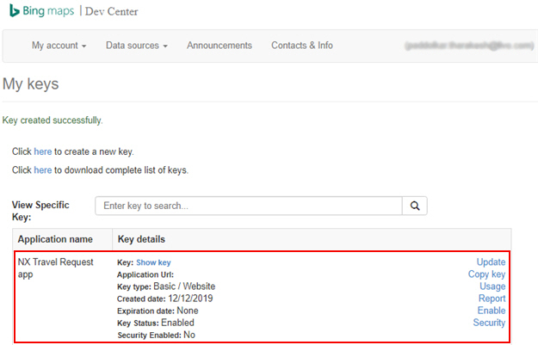Click 'here' to create a new key
Image resolution: width=538 pixels, height=345 pixels.
[43, 151]
